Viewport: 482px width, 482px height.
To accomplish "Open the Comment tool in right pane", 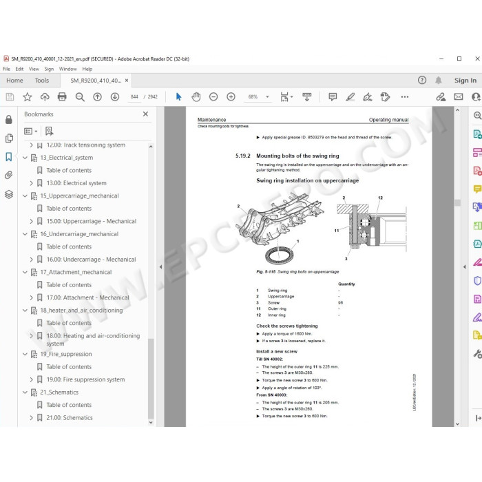I will pos(477,189).
